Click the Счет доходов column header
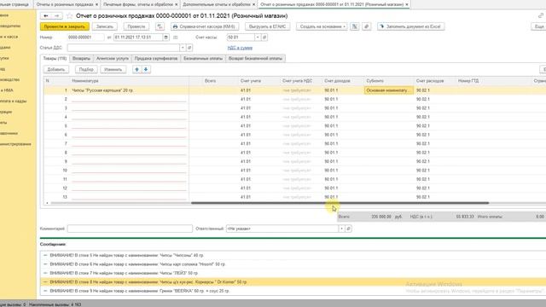This screenshot has height=307, width=546. (x=343, y=81)
